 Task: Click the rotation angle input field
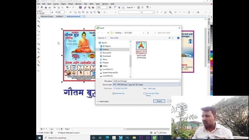61,12
